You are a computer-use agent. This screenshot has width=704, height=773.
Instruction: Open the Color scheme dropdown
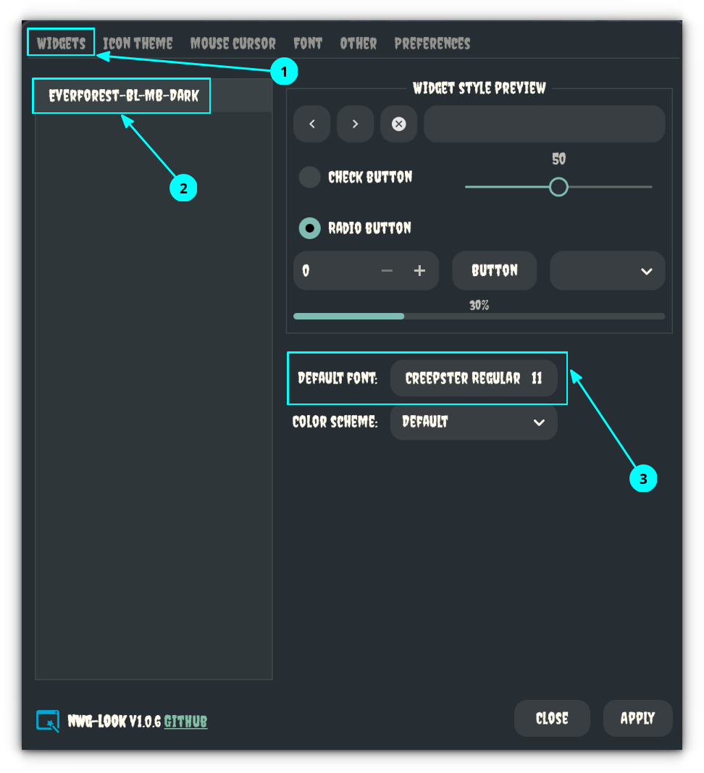point(473,422)
